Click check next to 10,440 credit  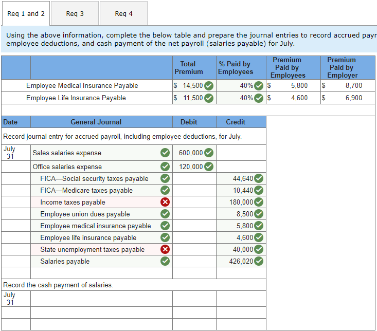[259, 190]
